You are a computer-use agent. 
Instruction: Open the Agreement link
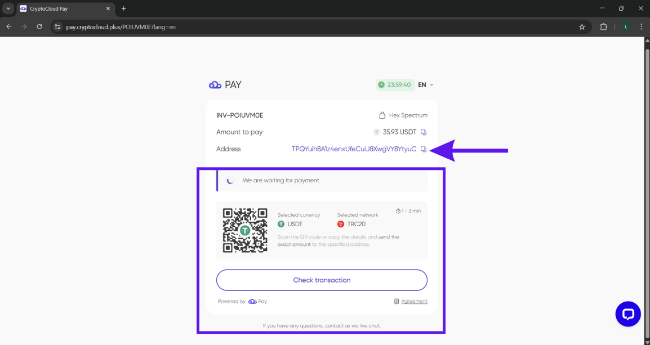[414, 301]
